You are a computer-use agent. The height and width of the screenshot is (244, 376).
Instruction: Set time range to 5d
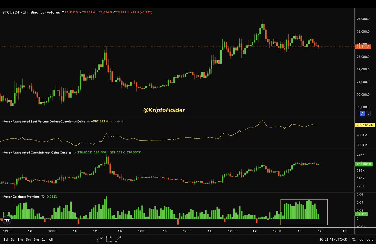[12, 239]
